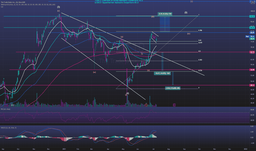Viewport: 256px width, 151px height.
Task: Click the 66.74 magenta price label
Action: [252, 52]
